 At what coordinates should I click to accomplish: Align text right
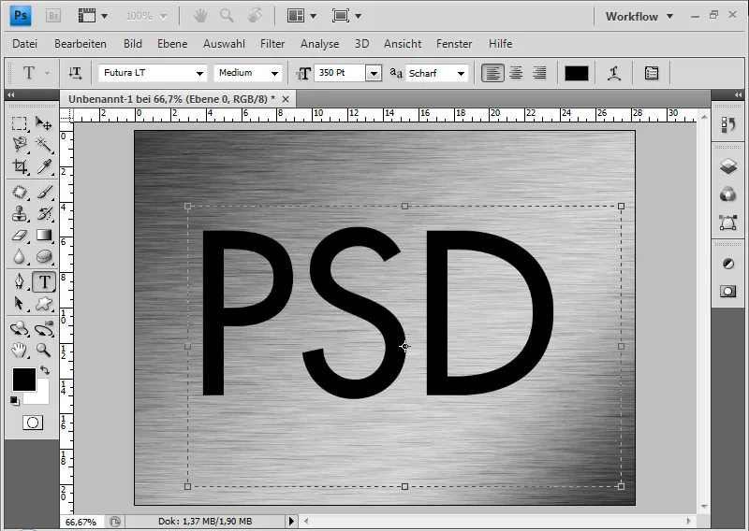539,73
